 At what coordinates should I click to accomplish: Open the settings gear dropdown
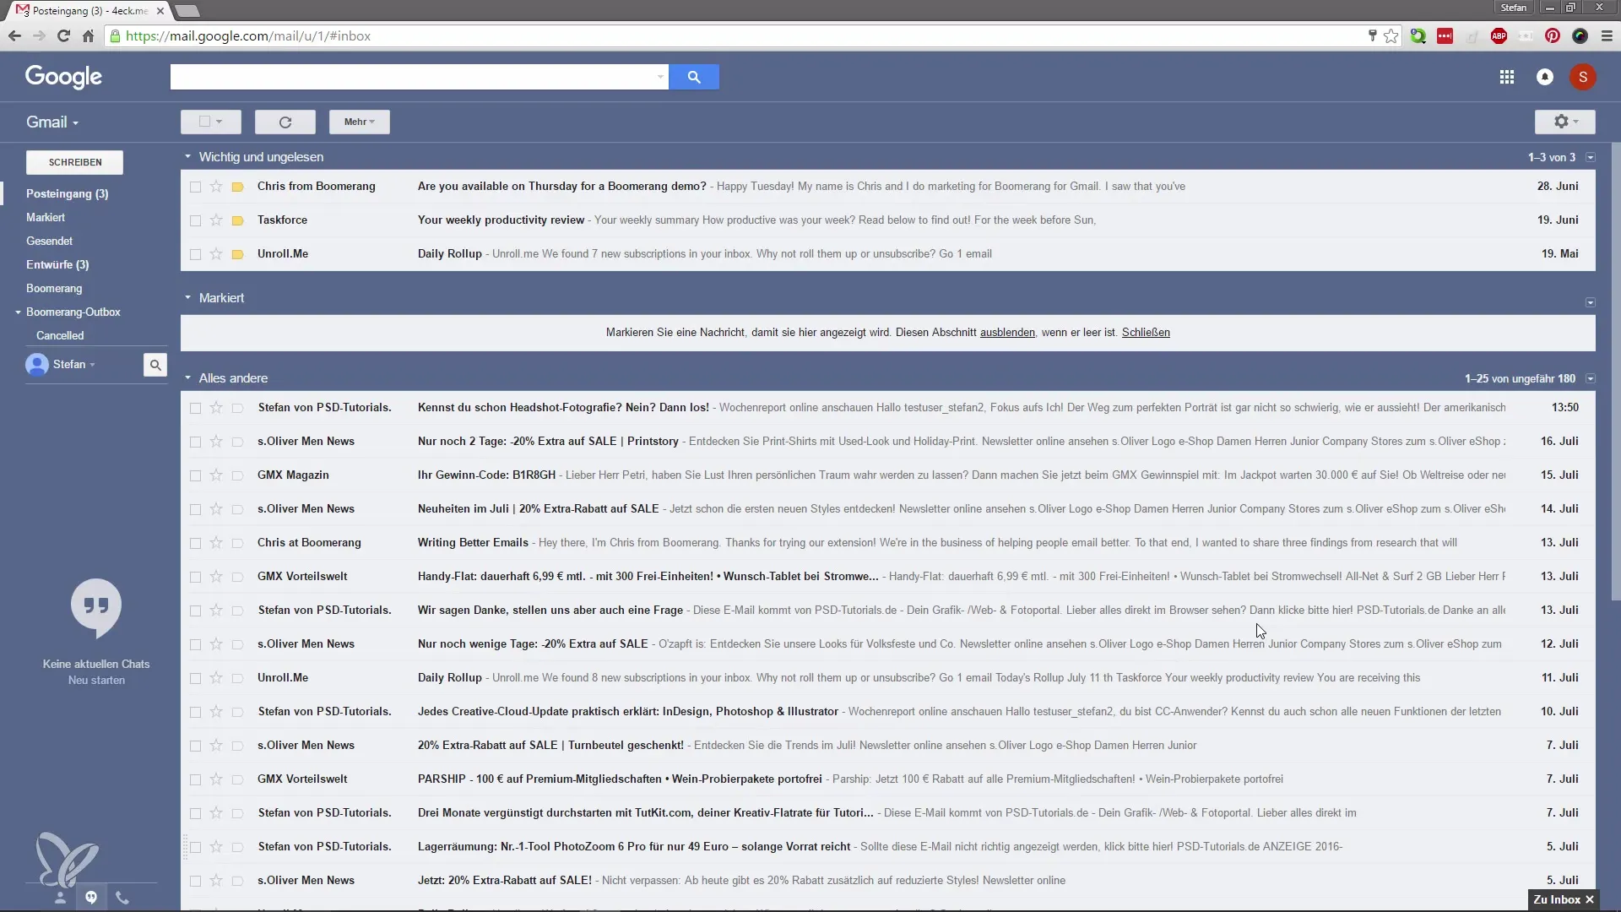click(1565, 122)
